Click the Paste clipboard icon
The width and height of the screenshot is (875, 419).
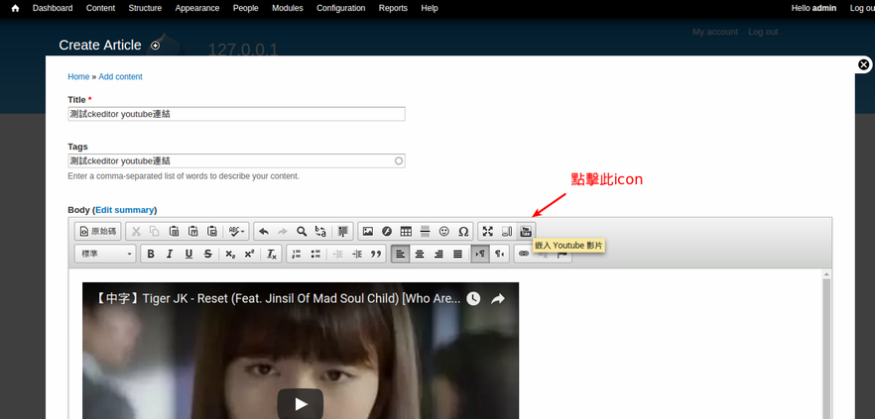[x=175, y=231]
